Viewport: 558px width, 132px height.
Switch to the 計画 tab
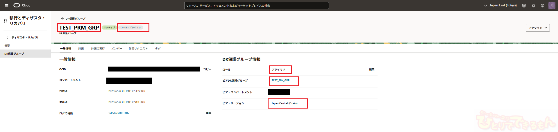tap(81, 49)
